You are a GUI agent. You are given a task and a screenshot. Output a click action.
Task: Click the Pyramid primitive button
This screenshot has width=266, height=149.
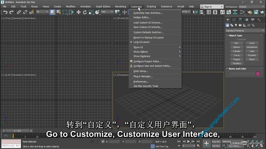(252, 55)
